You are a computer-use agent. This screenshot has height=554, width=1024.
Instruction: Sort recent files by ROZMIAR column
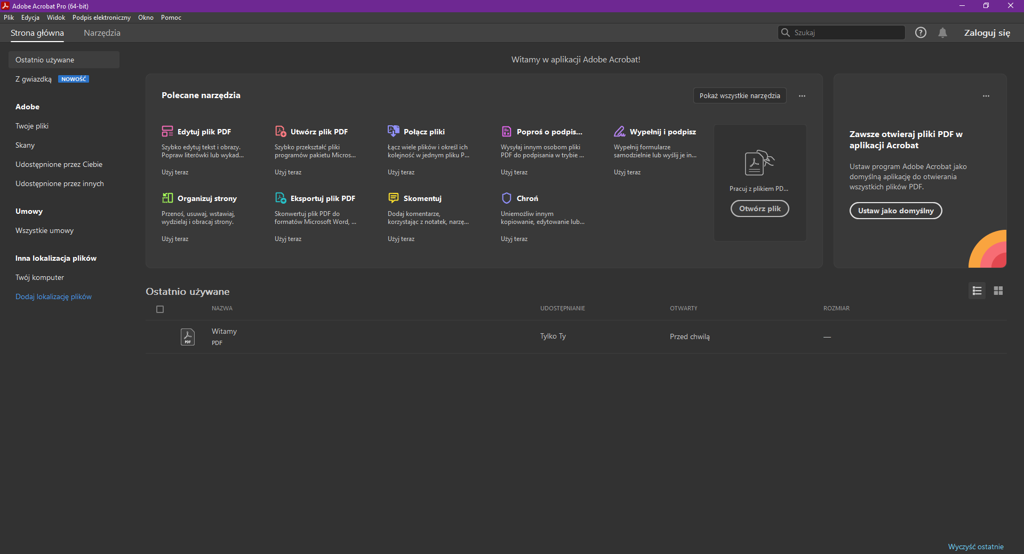pos(836,308)
